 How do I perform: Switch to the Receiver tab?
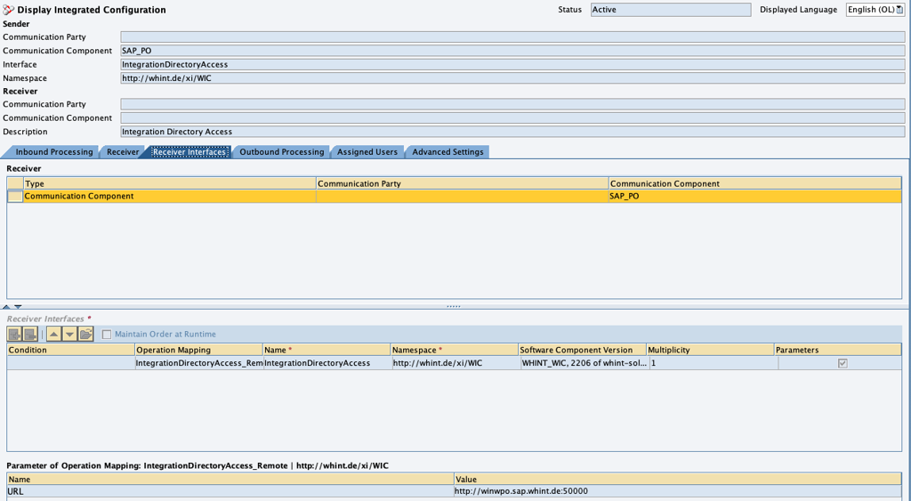123,151
